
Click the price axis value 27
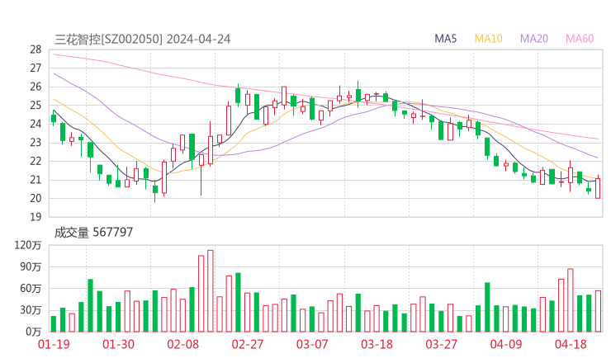pyautogui.click(x=36, y=68)
